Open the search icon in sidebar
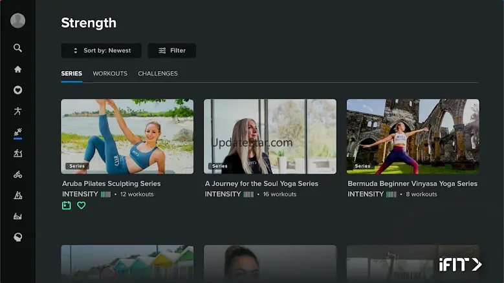The width and height of the screenshot is (504, 283). pyautogui.click(x=17, y=48)
